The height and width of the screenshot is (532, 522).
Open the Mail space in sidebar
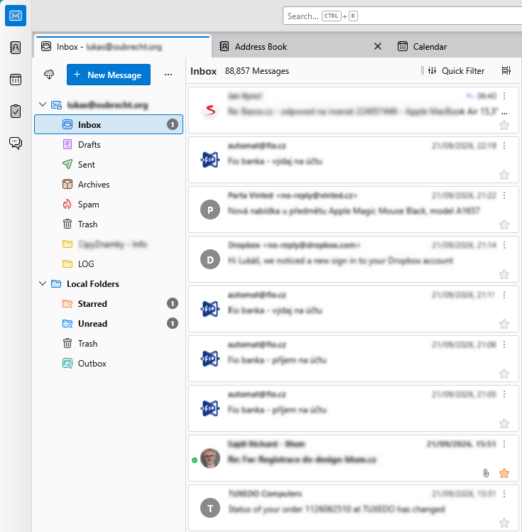tap(16, 16)
